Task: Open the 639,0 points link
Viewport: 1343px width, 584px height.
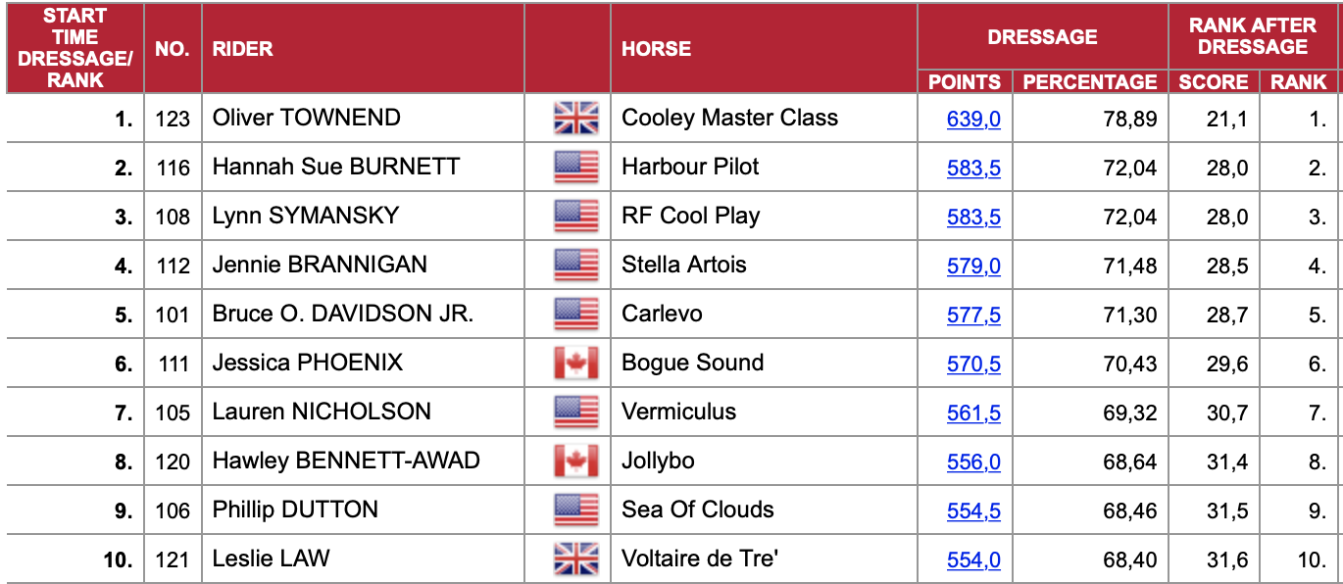Action: pos(973,120)
